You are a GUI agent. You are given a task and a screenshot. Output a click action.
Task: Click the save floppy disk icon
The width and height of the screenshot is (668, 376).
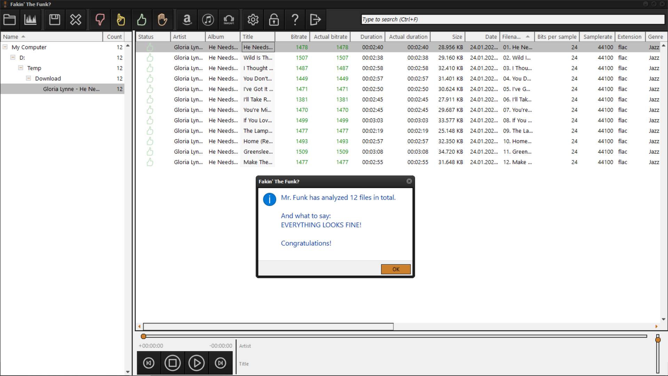click(55, 19)
